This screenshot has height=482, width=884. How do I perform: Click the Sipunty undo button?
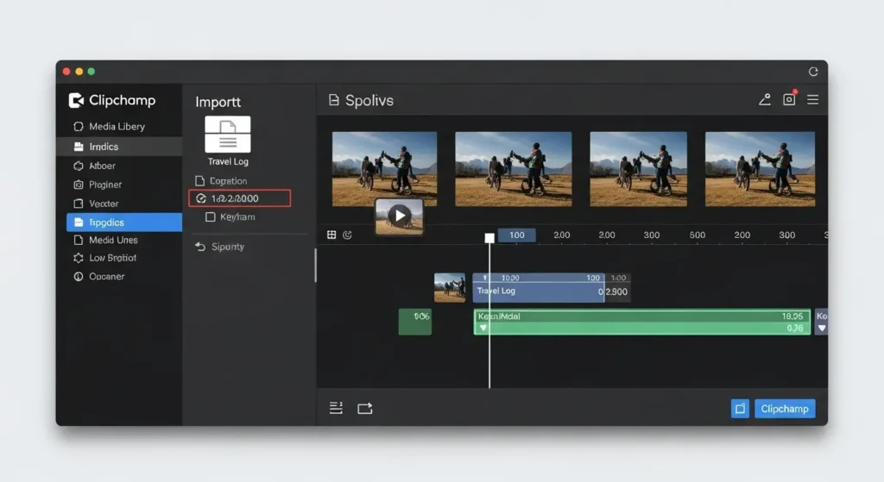pos(220,247)
